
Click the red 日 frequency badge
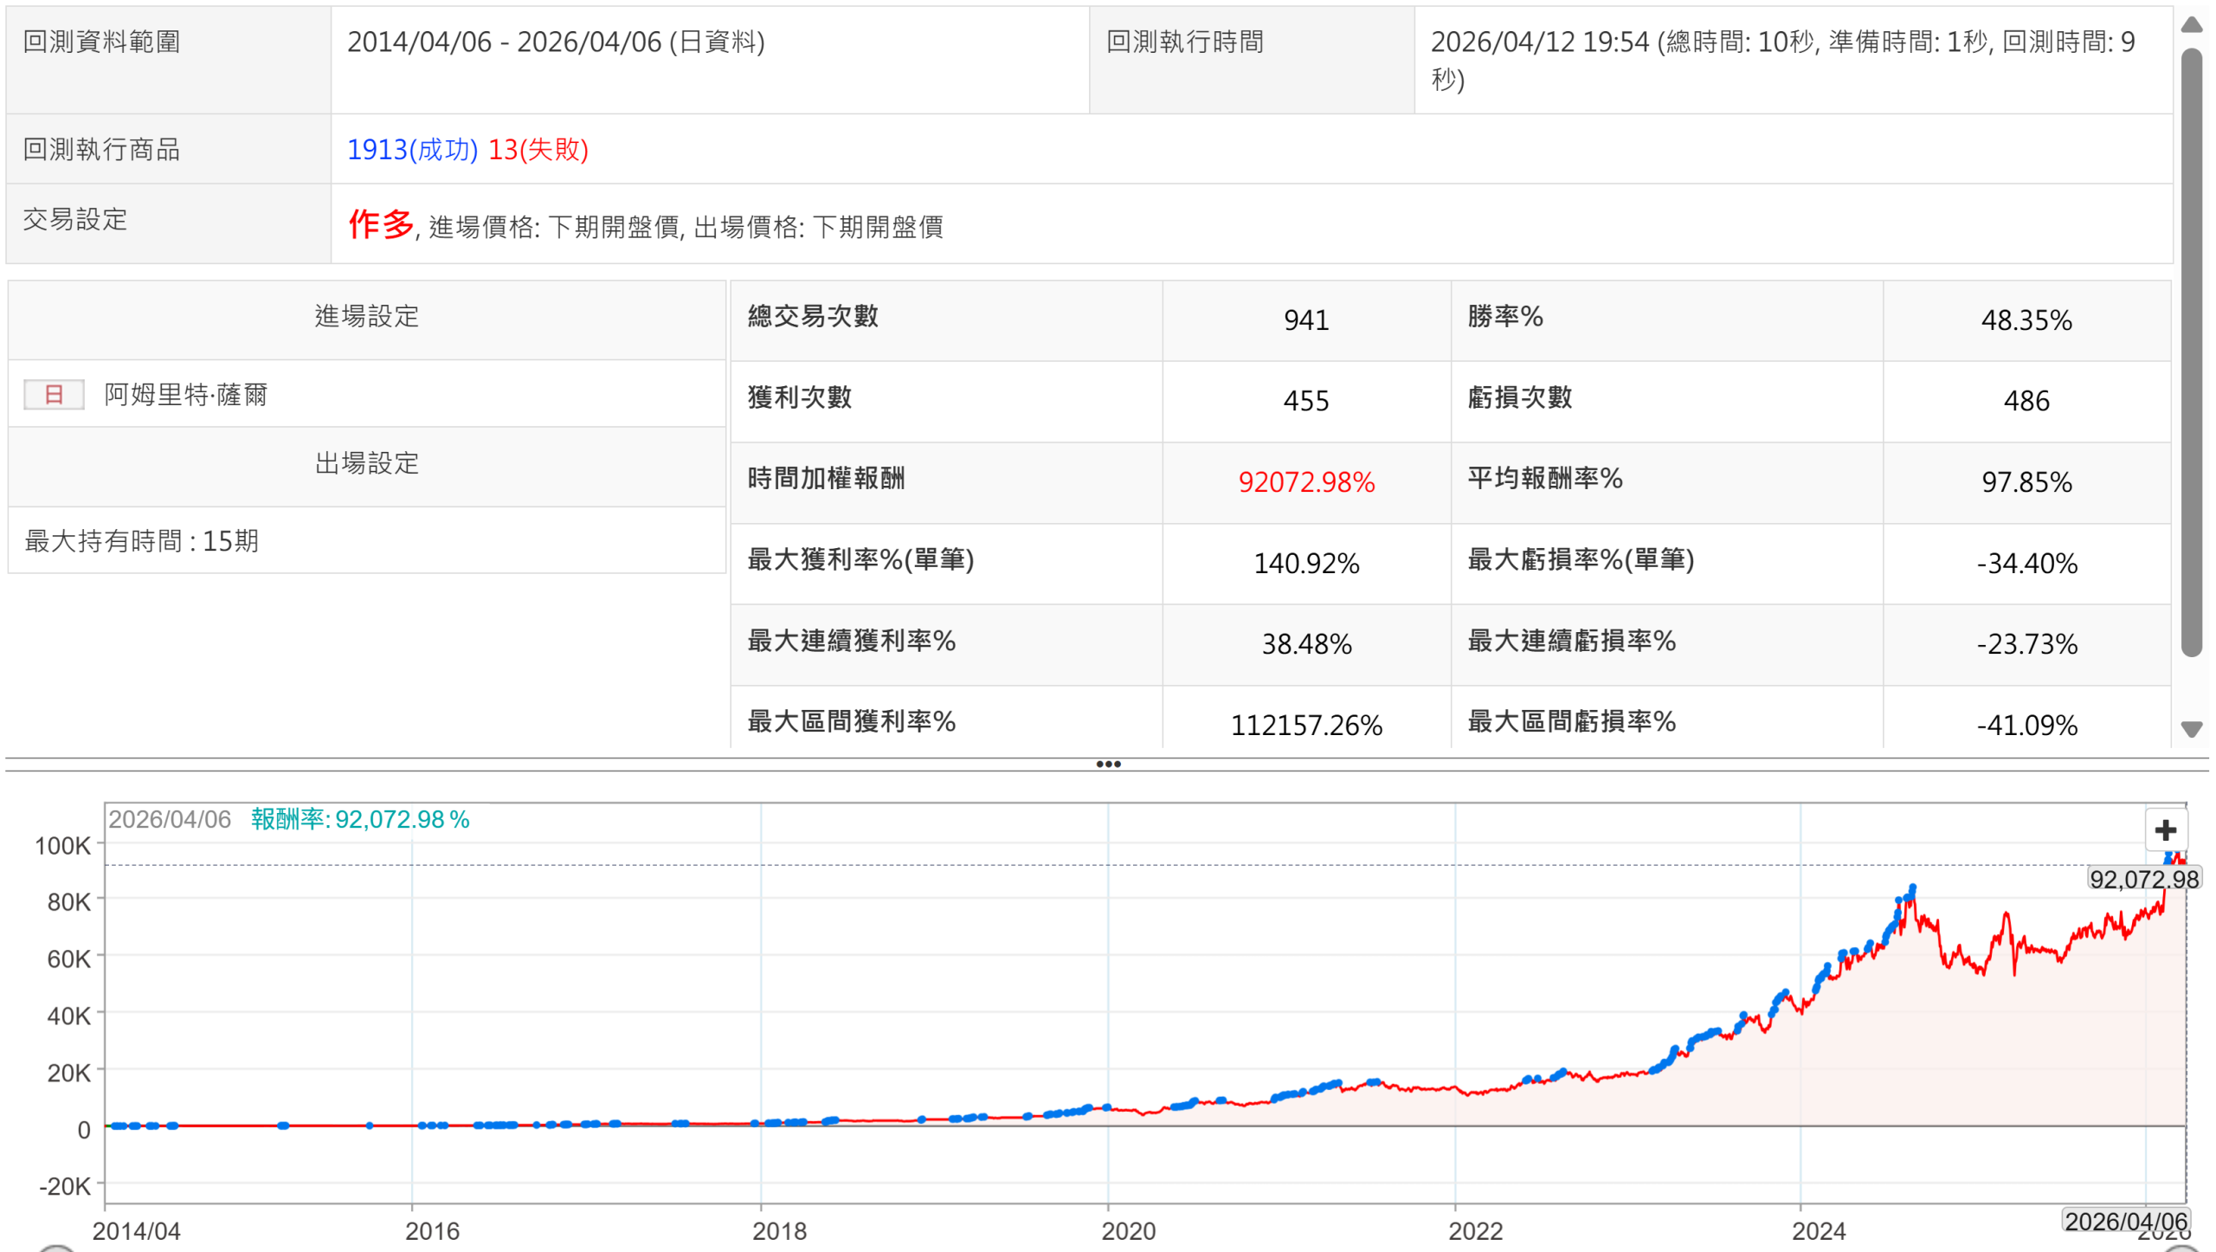[x=54, y=395]
